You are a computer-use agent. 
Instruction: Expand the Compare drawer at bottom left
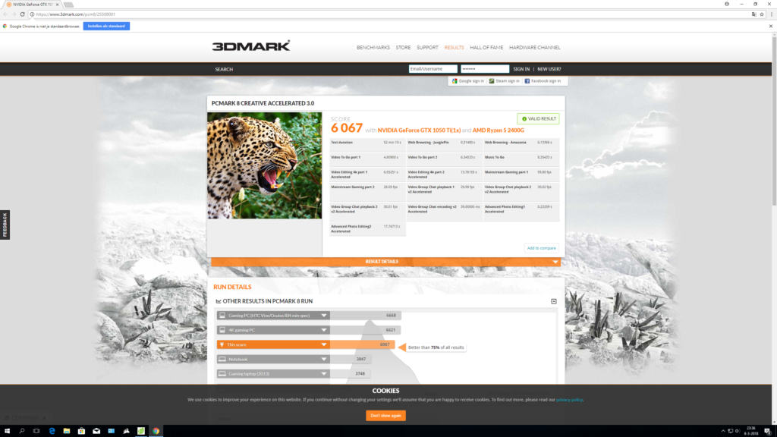[x=25, y=418]
